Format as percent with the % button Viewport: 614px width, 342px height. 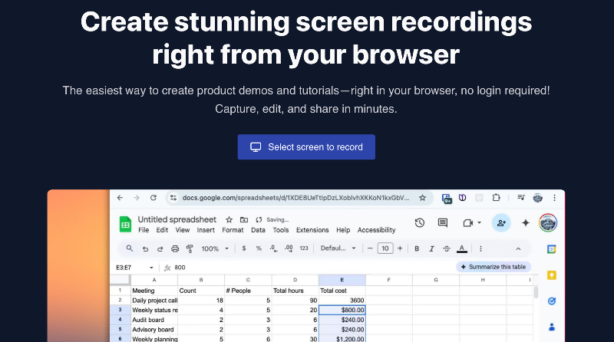(259, 248)
